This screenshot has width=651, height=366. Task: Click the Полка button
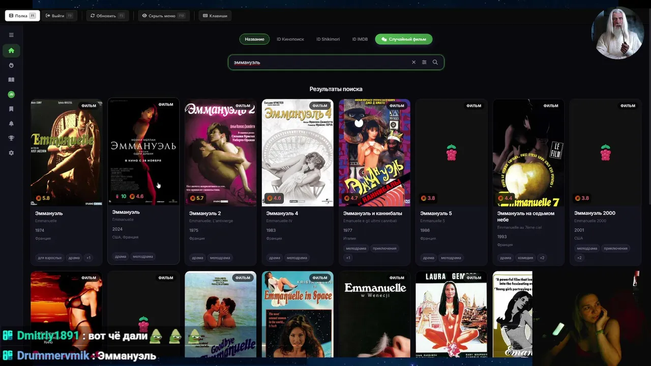[22, 16]
